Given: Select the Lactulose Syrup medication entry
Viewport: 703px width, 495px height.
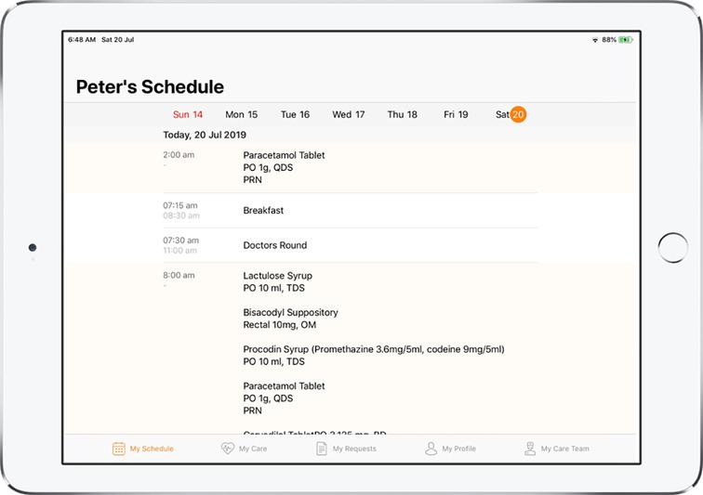Looking at the screenshot, I should tap(277, 281).
